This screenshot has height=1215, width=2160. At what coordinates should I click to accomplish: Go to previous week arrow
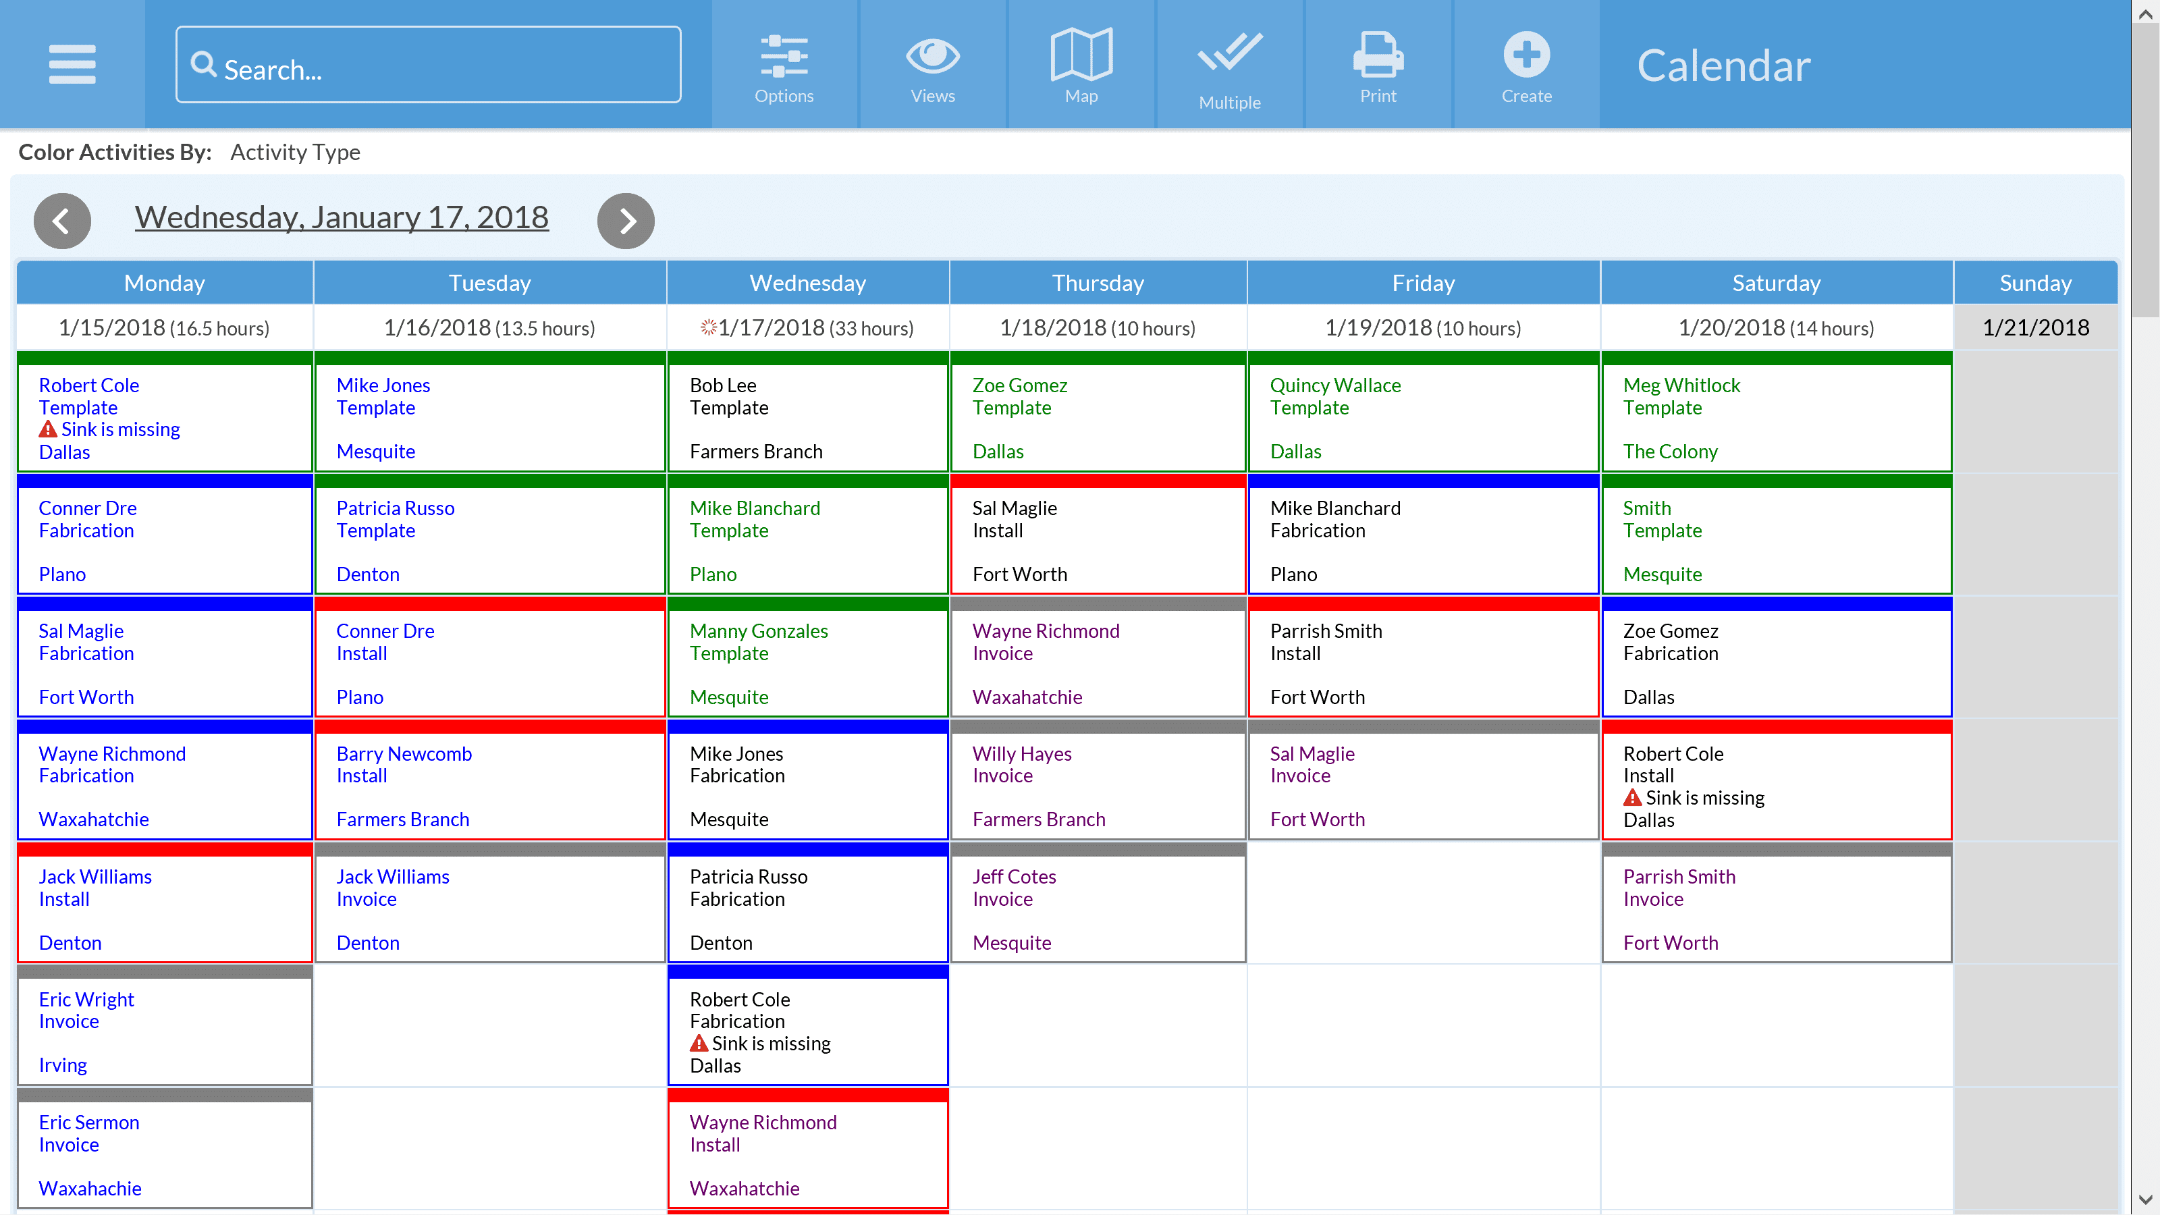pyautogui.click(x=62, y=221)
